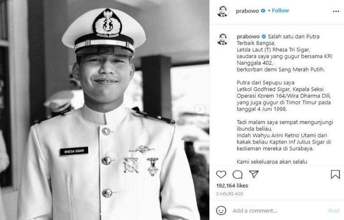Click the Post comment button
The image size is (344, 220).
coord(334,211)
